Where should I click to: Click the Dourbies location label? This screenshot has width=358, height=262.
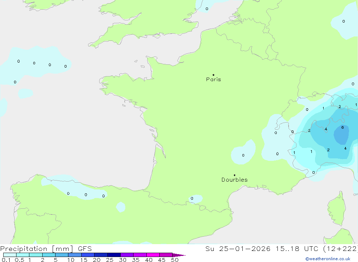click(x=234, y=180)
